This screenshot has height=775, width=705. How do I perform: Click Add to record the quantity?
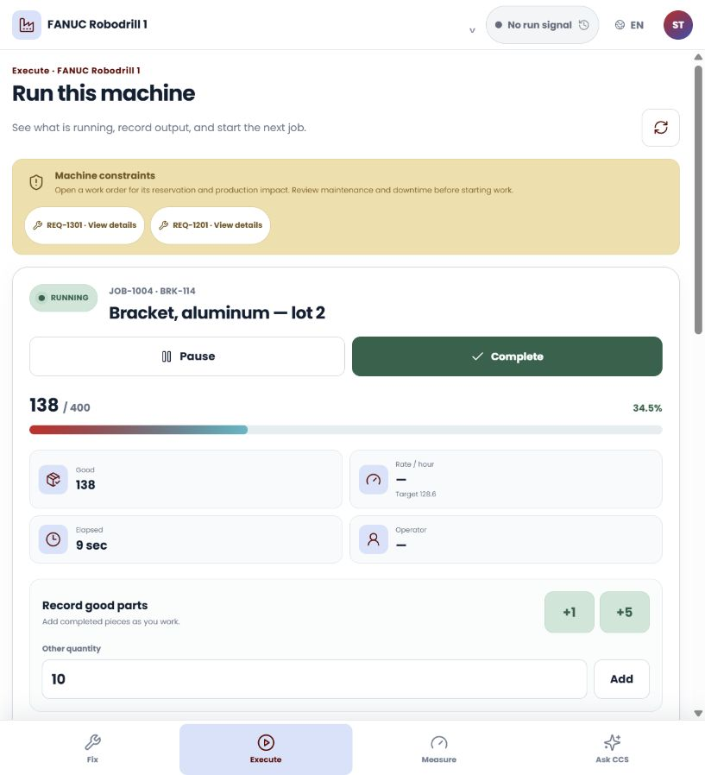click(621, 679)
